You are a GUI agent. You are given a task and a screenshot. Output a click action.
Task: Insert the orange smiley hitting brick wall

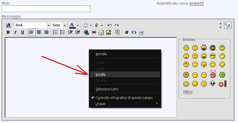click(223, 84)
